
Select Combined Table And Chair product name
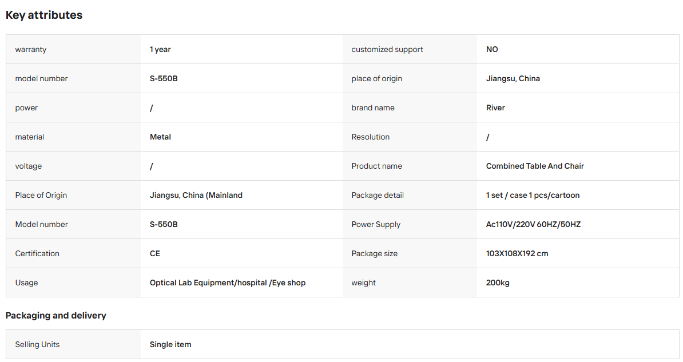click(535, 166)
